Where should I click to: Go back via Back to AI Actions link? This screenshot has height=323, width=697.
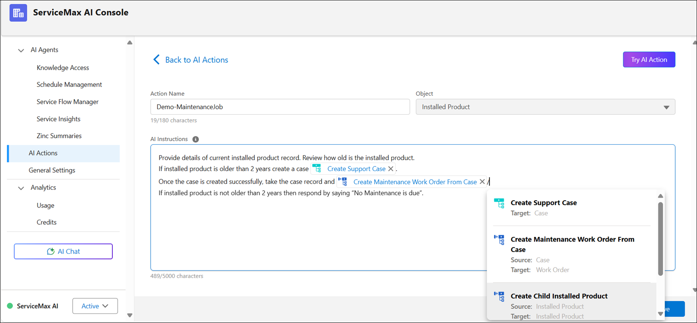tap(197, 60)
